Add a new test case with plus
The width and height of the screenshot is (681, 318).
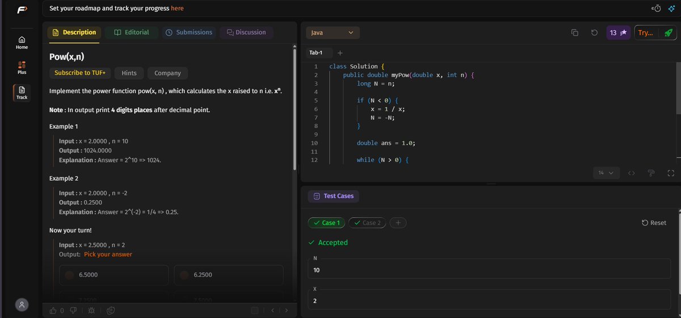pos(398,223)
